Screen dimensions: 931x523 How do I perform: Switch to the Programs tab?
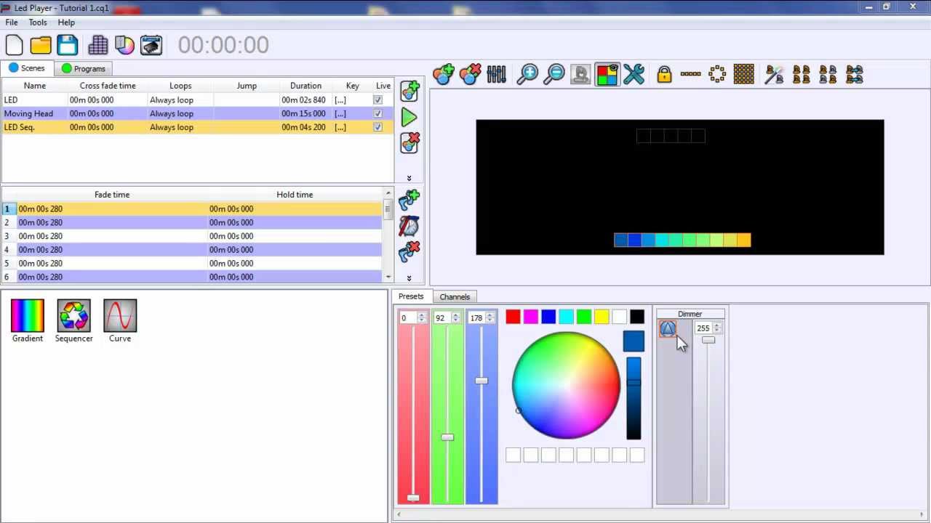click(x=84, y=68)
